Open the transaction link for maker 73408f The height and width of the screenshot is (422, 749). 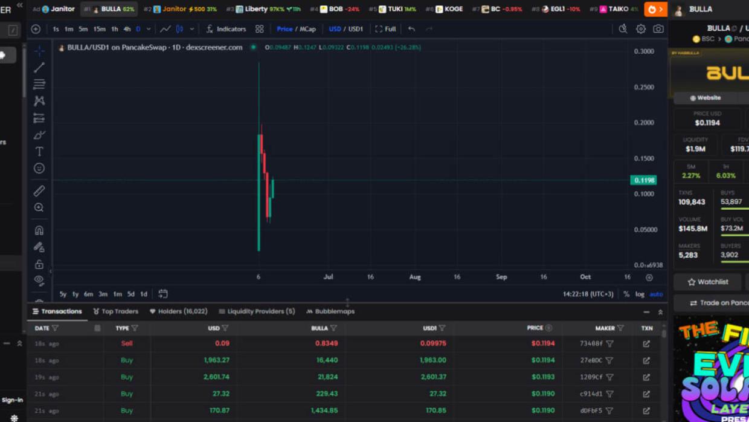(x=646, y=343)
